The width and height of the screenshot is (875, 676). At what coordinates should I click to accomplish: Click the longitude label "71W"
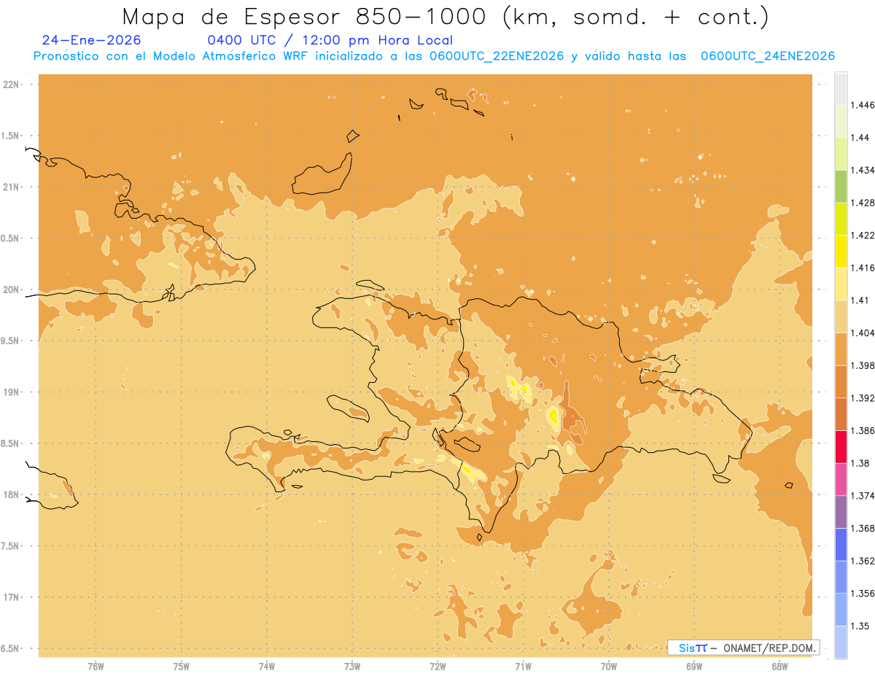pos(523,667)
